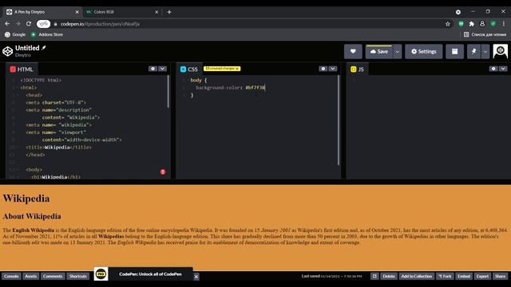Show keyboard Shortcuts

click(78, 276)
